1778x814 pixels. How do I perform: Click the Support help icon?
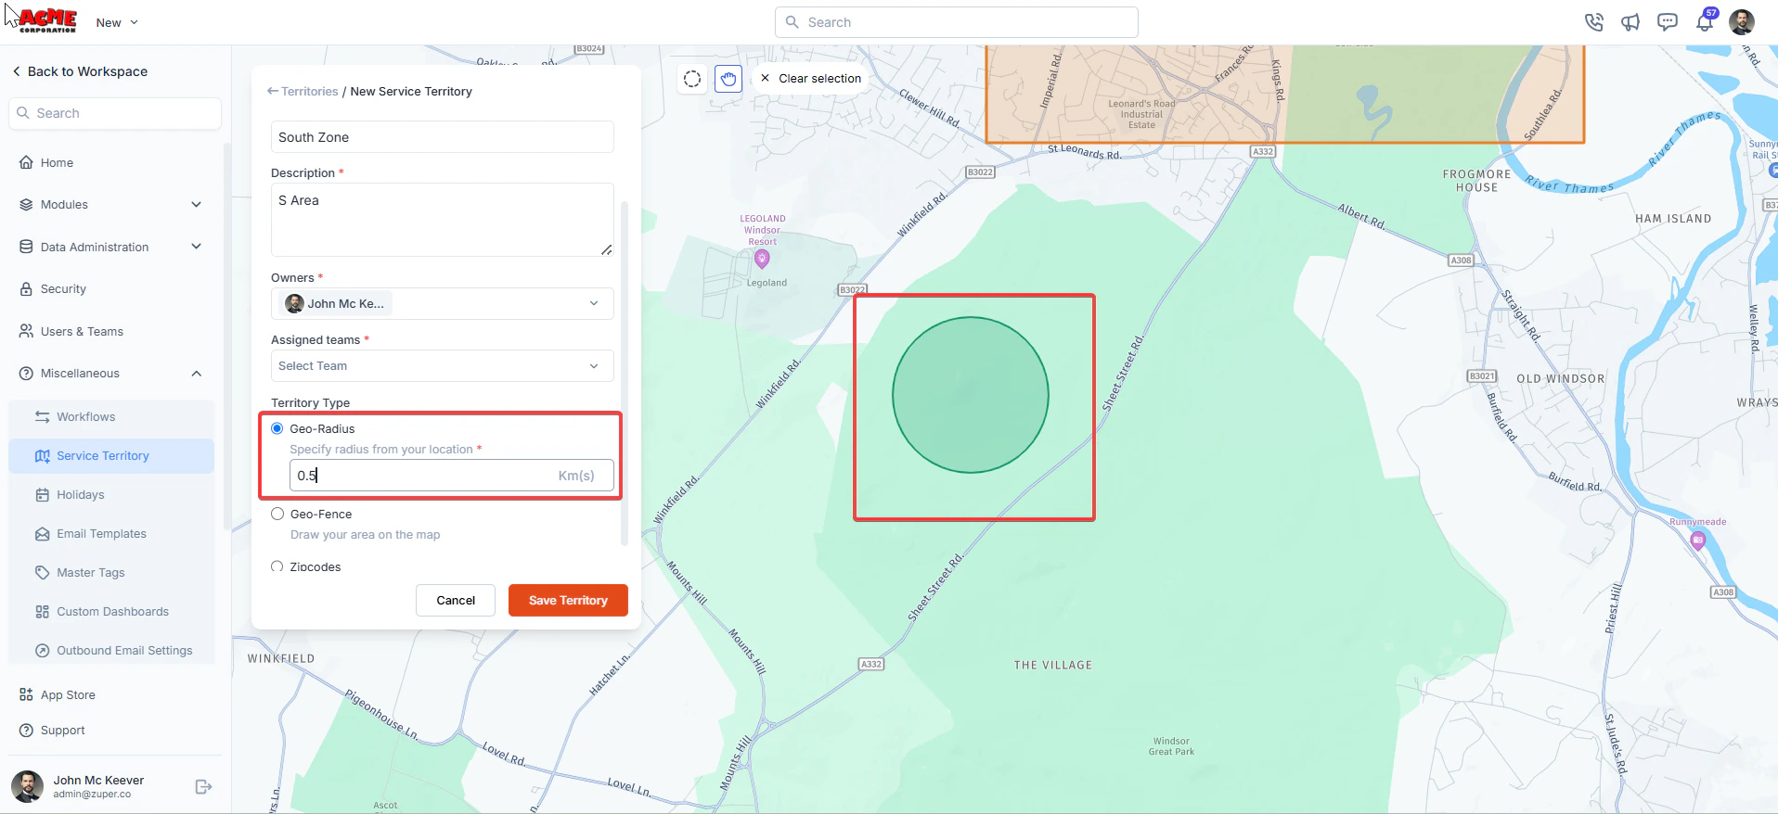pyautogui.click(x=26, y=731)
